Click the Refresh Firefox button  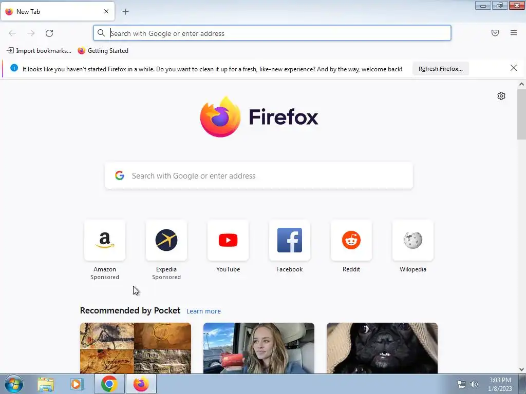(x=440, y=69)
